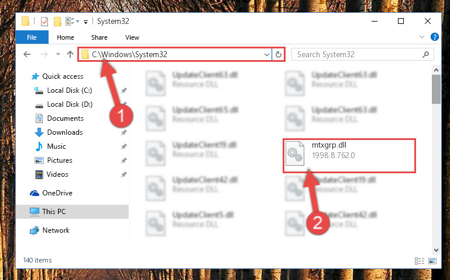Screen dimensions: 450x280
Task: Click the vertical scrollbar thumb
Action: tap(436, 89)
